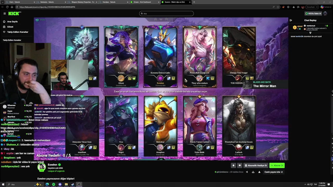
Task: Open Copilot Sohbet et button
Action: 326,7
